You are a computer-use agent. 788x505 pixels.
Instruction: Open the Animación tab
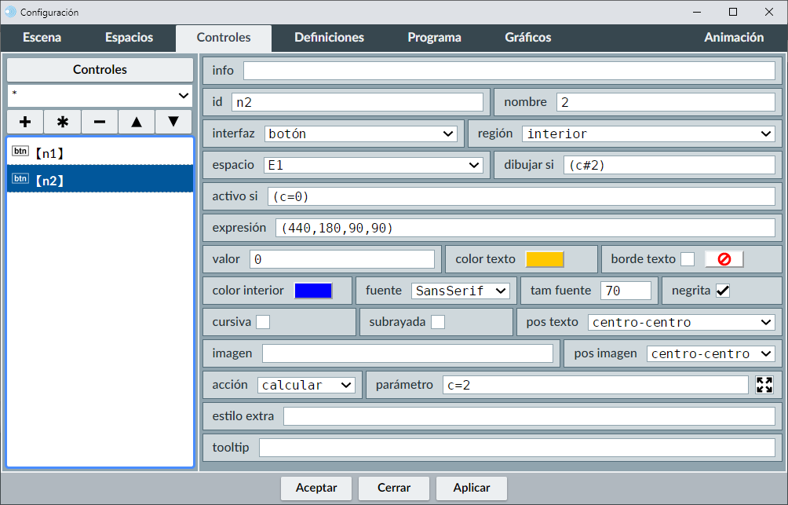733,38
